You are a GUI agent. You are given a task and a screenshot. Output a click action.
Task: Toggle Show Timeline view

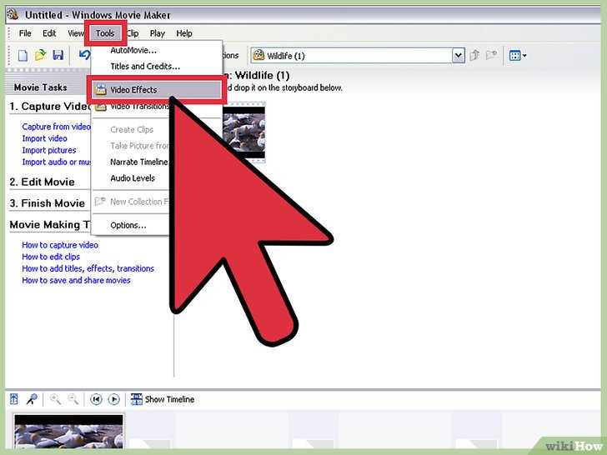(x=163, y=399)
